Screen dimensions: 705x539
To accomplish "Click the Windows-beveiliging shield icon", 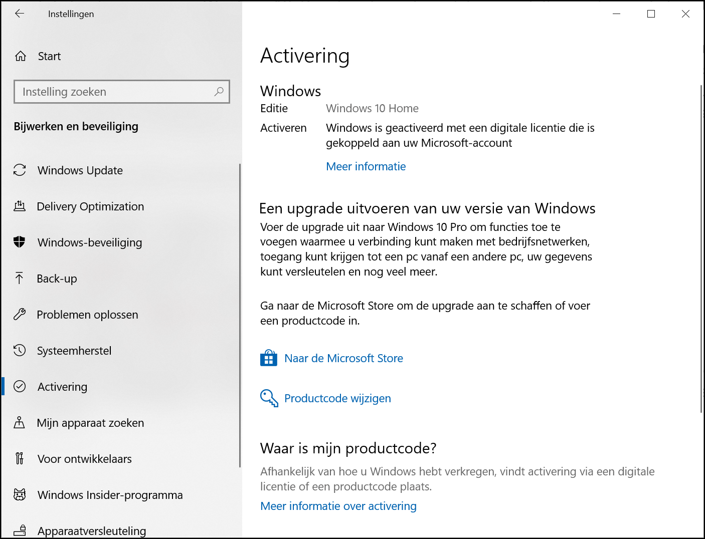I will (x=20, y=242).
